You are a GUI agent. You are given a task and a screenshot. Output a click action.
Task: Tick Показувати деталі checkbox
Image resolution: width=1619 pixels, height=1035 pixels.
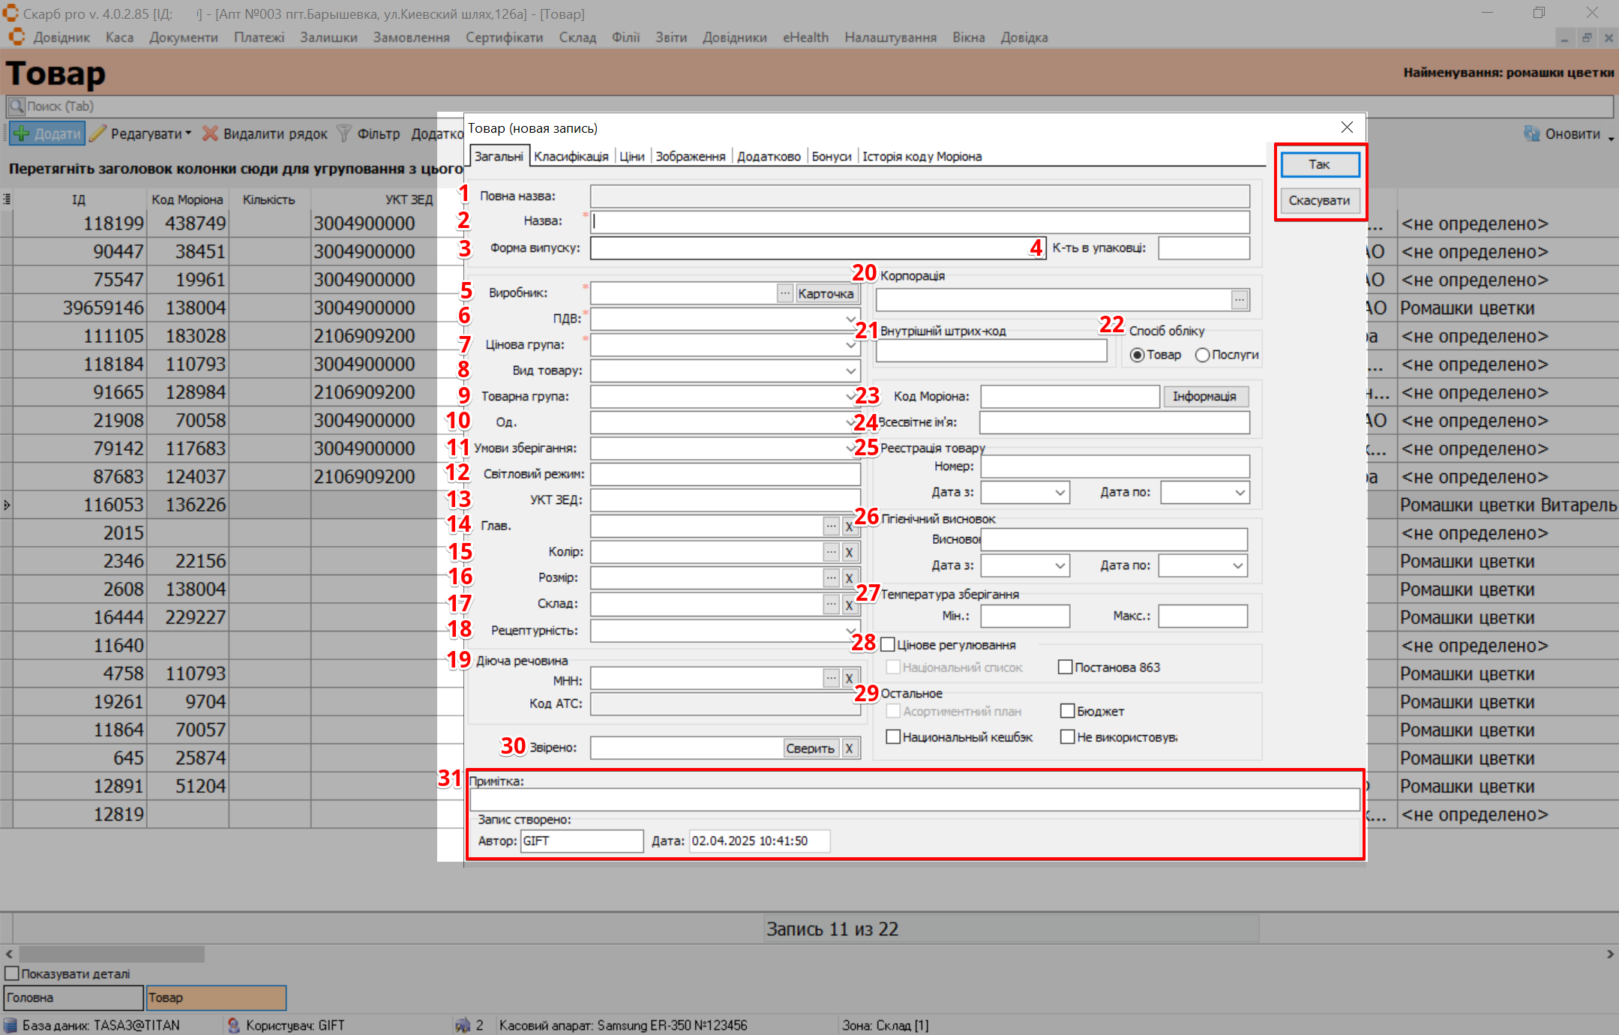point(12,973)
